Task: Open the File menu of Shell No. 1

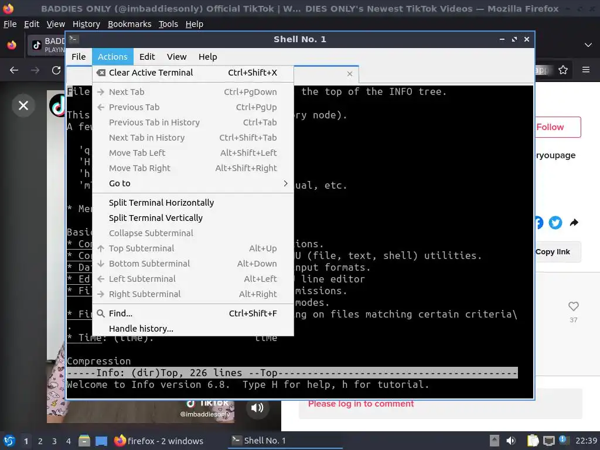Action: click(x=79, y=57)
